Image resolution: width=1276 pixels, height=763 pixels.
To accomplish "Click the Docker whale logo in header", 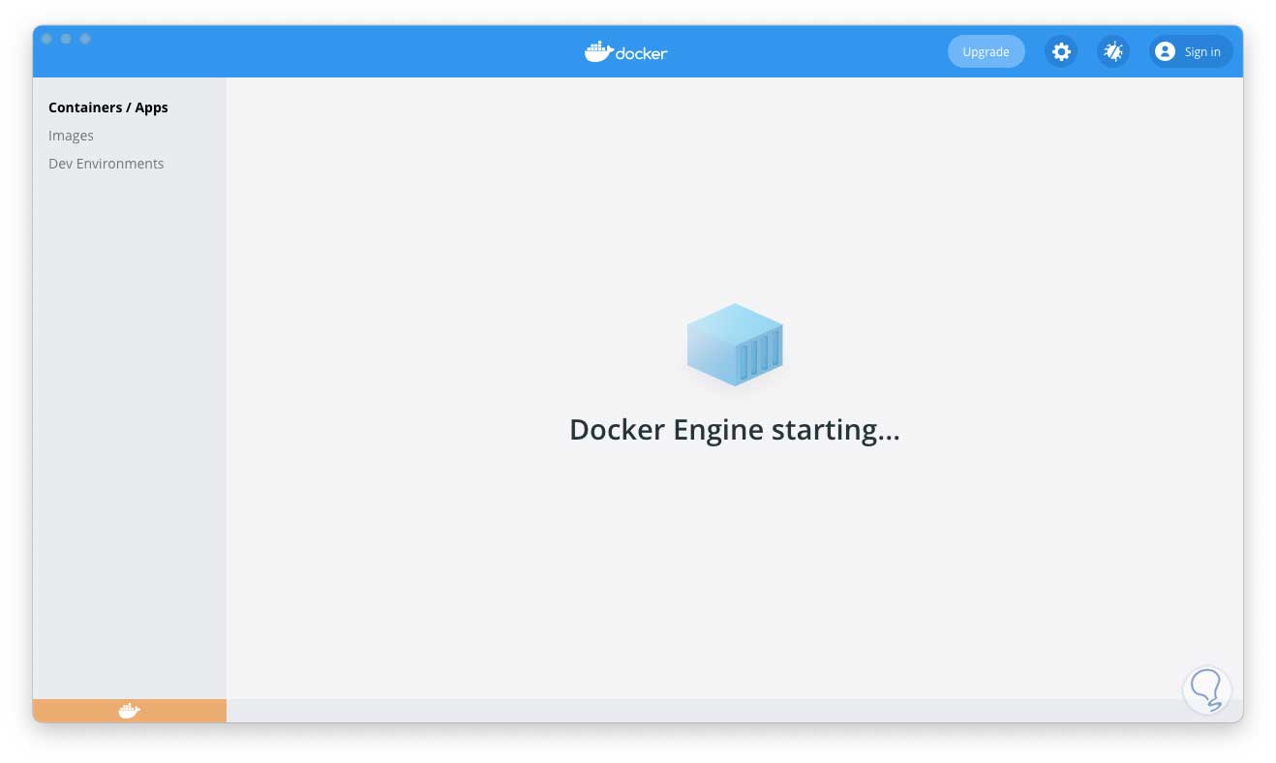I will pos(599,51).
